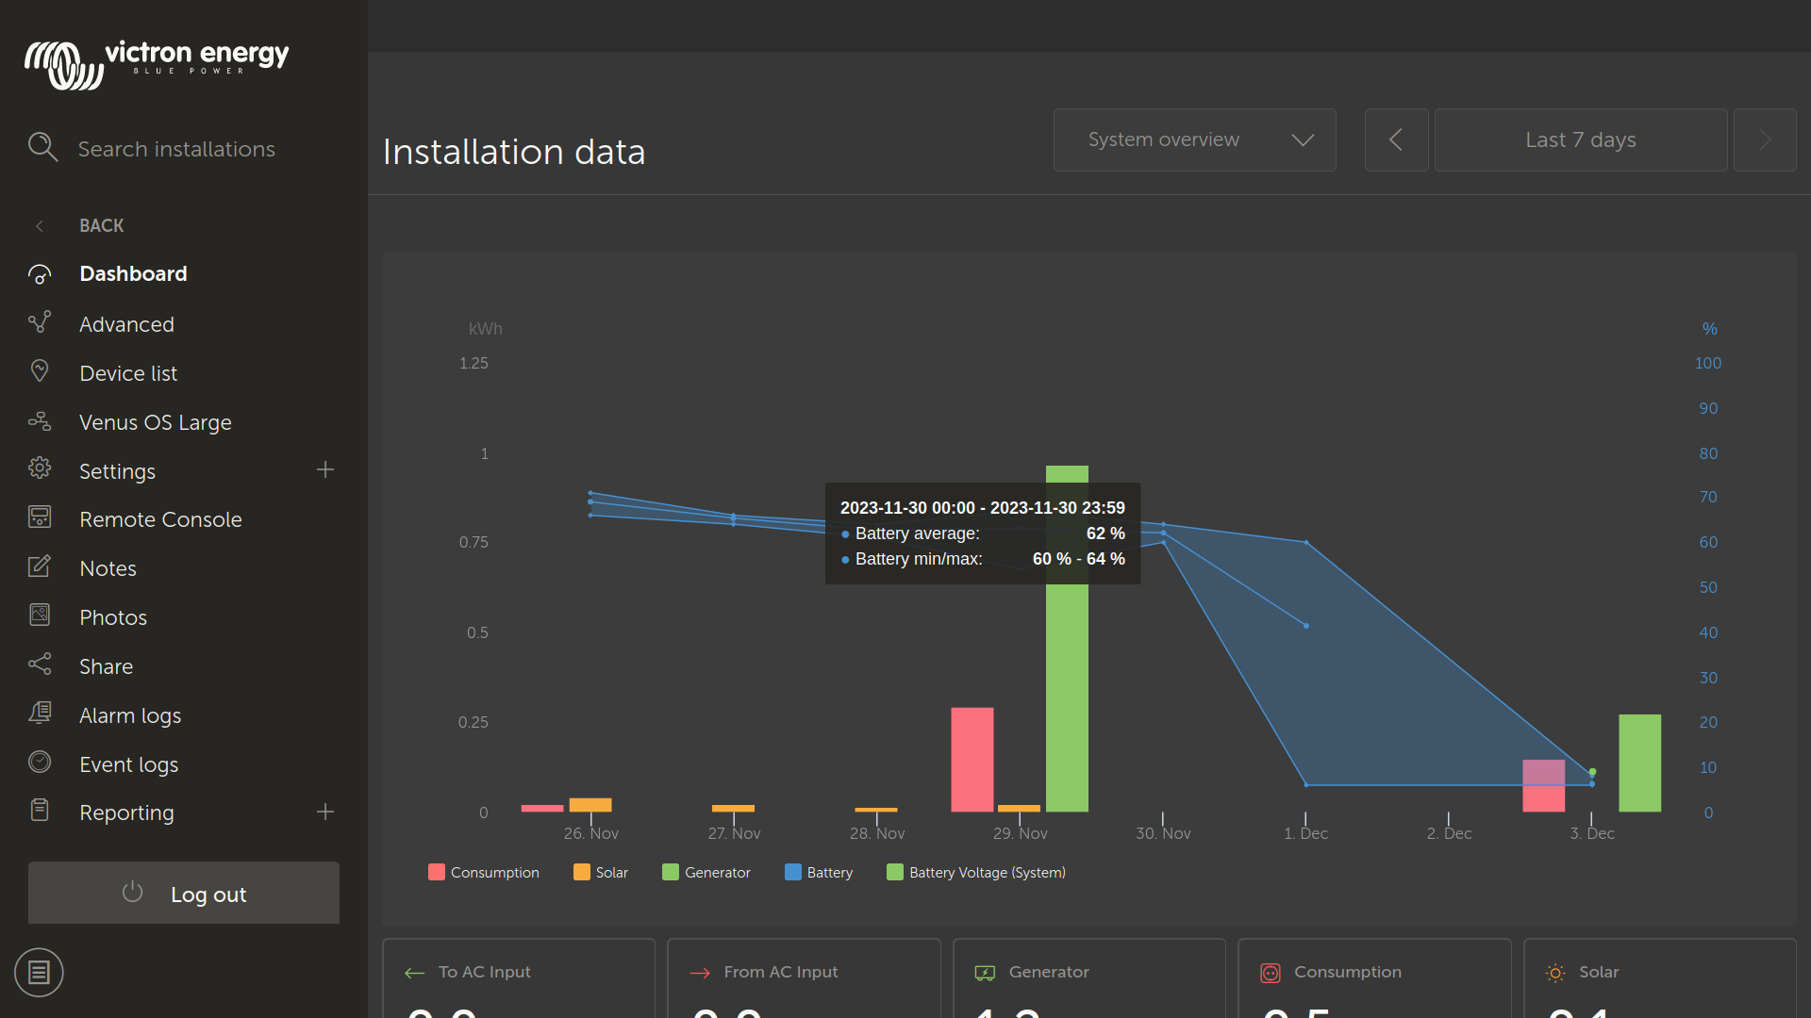Open the System overview dropdown
This screenshot has width=1811, height=1018.
[1194, 140]
